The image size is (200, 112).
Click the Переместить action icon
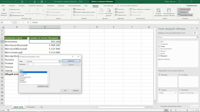click(x=116, y=15)
